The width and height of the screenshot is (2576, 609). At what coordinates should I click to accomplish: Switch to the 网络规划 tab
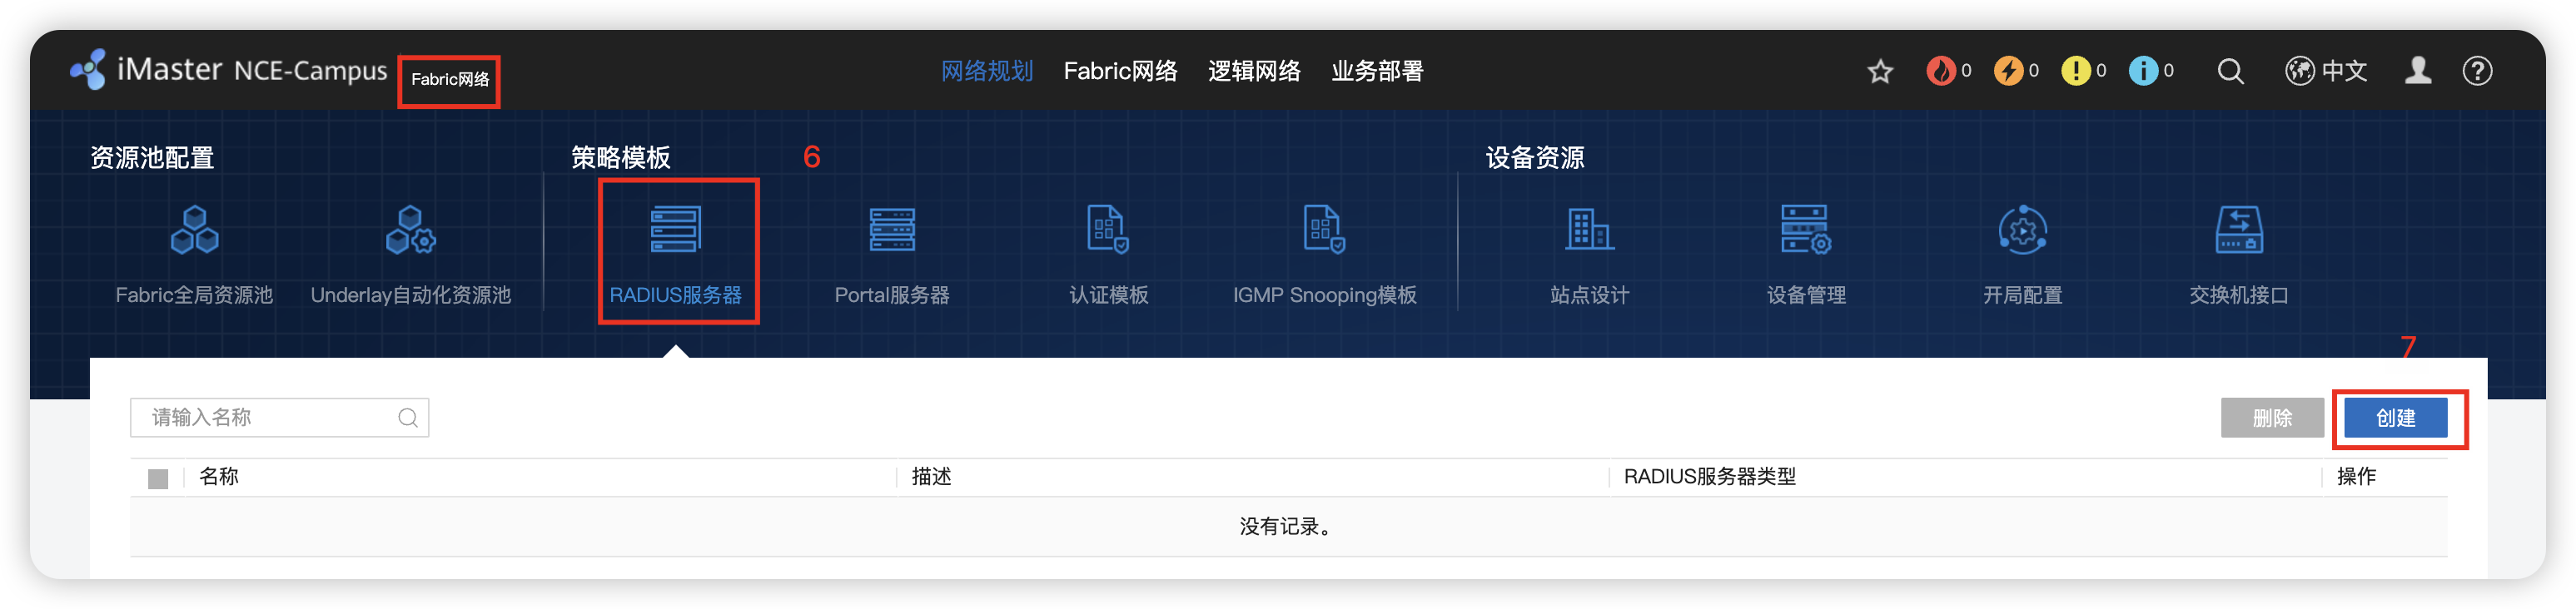pyautogui.click(x=986, y=71)
